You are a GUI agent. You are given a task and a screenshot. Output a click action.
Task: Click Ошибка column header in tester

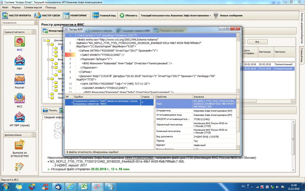pyautogui.click(x=107, y=97)
